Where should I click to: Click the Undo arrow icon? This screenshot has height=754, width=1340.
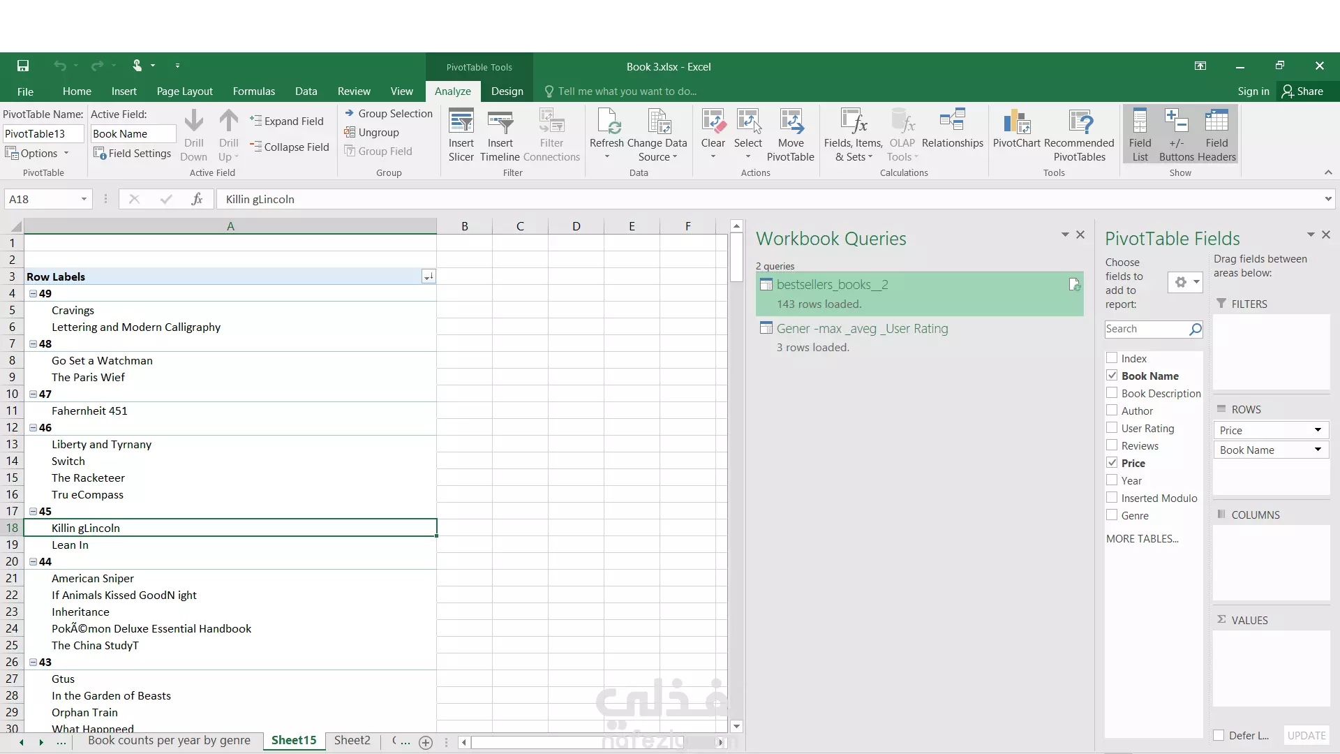coord(60,66)
